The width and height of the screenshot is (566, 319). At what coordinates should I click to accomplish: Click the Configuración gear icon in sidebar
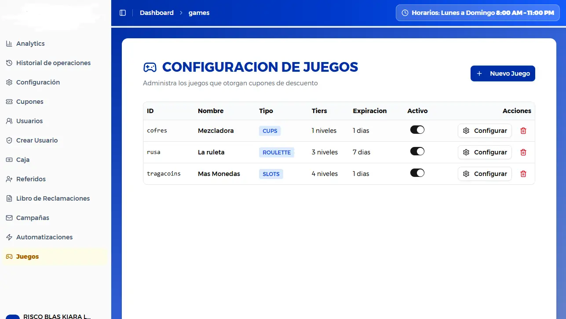[x=9, y=82]
